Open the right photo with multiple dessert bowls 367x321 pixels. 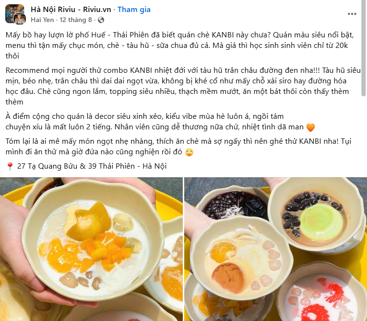(276, 249)
